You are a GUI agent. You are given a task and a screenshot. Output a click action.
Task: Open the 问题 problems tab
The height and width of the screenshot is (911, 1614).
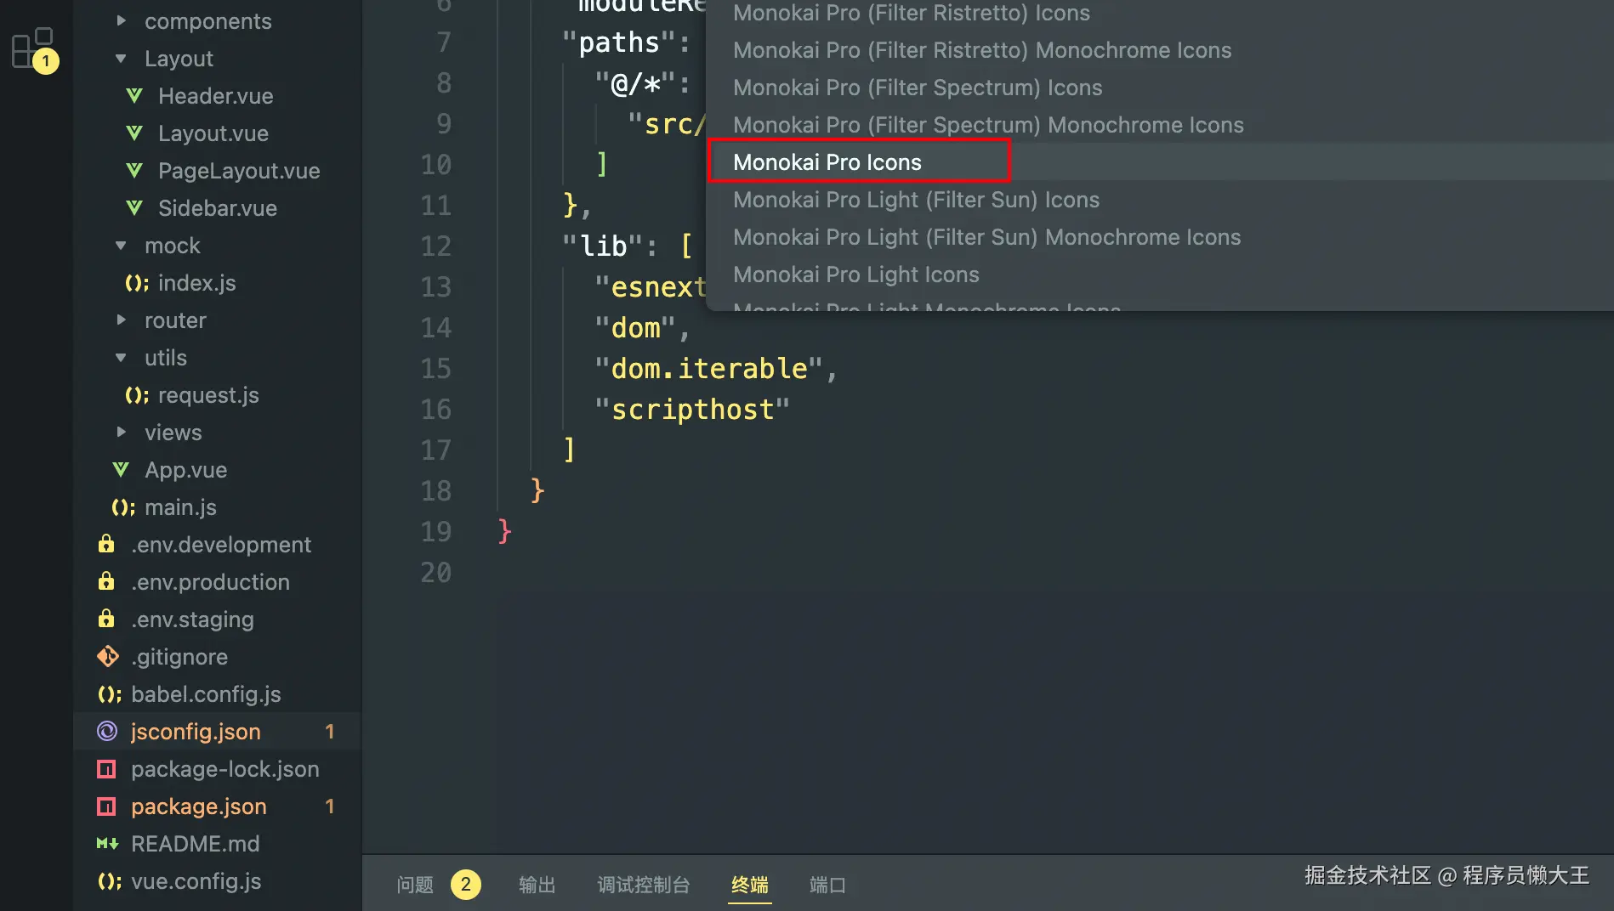[415, 885]
